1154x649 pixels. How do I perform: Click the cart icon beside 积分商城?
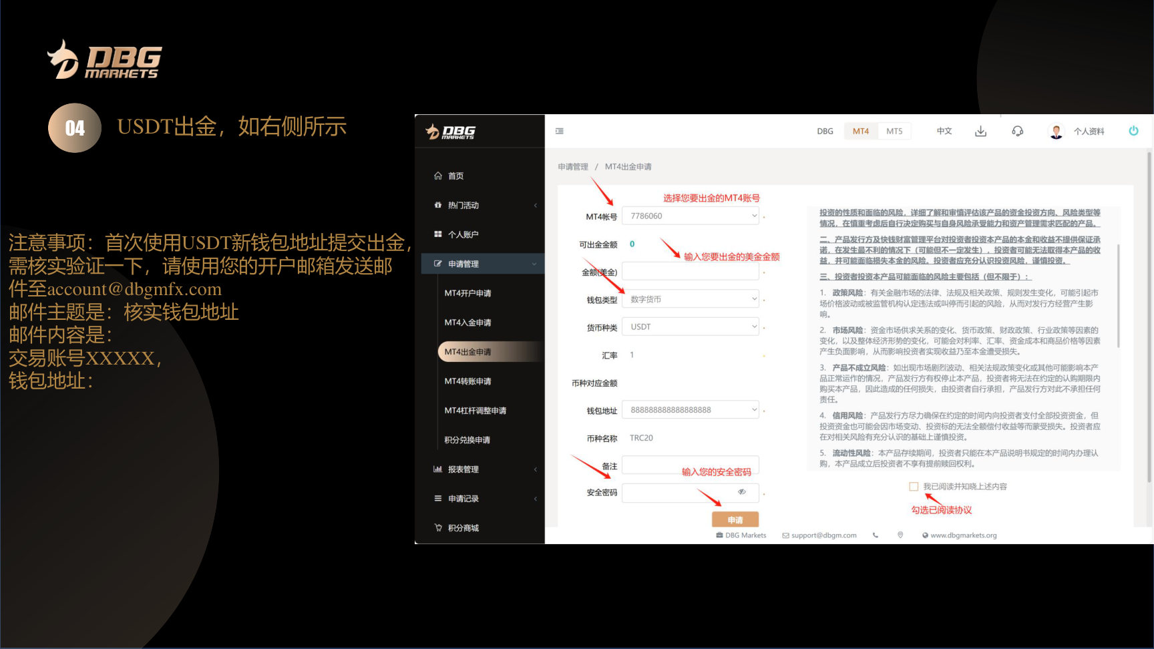tap(438, 528)
